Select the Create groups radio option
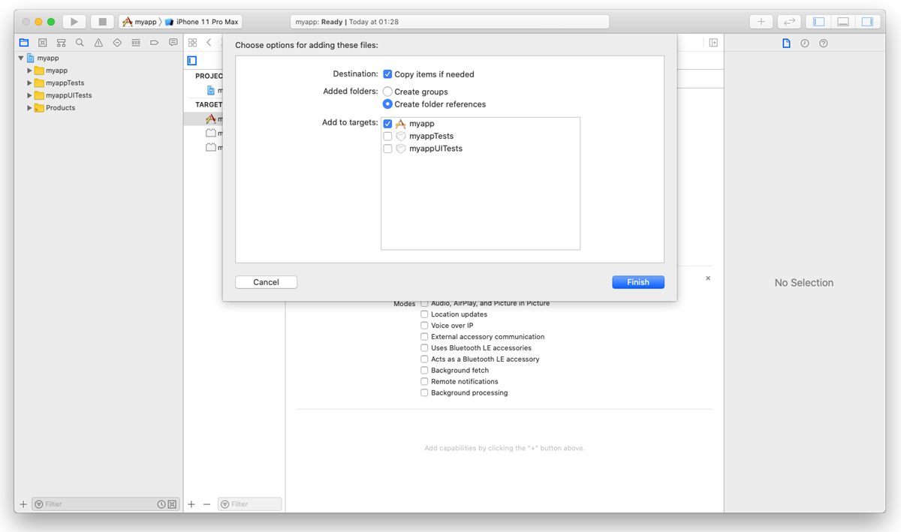 click(387, 92)
